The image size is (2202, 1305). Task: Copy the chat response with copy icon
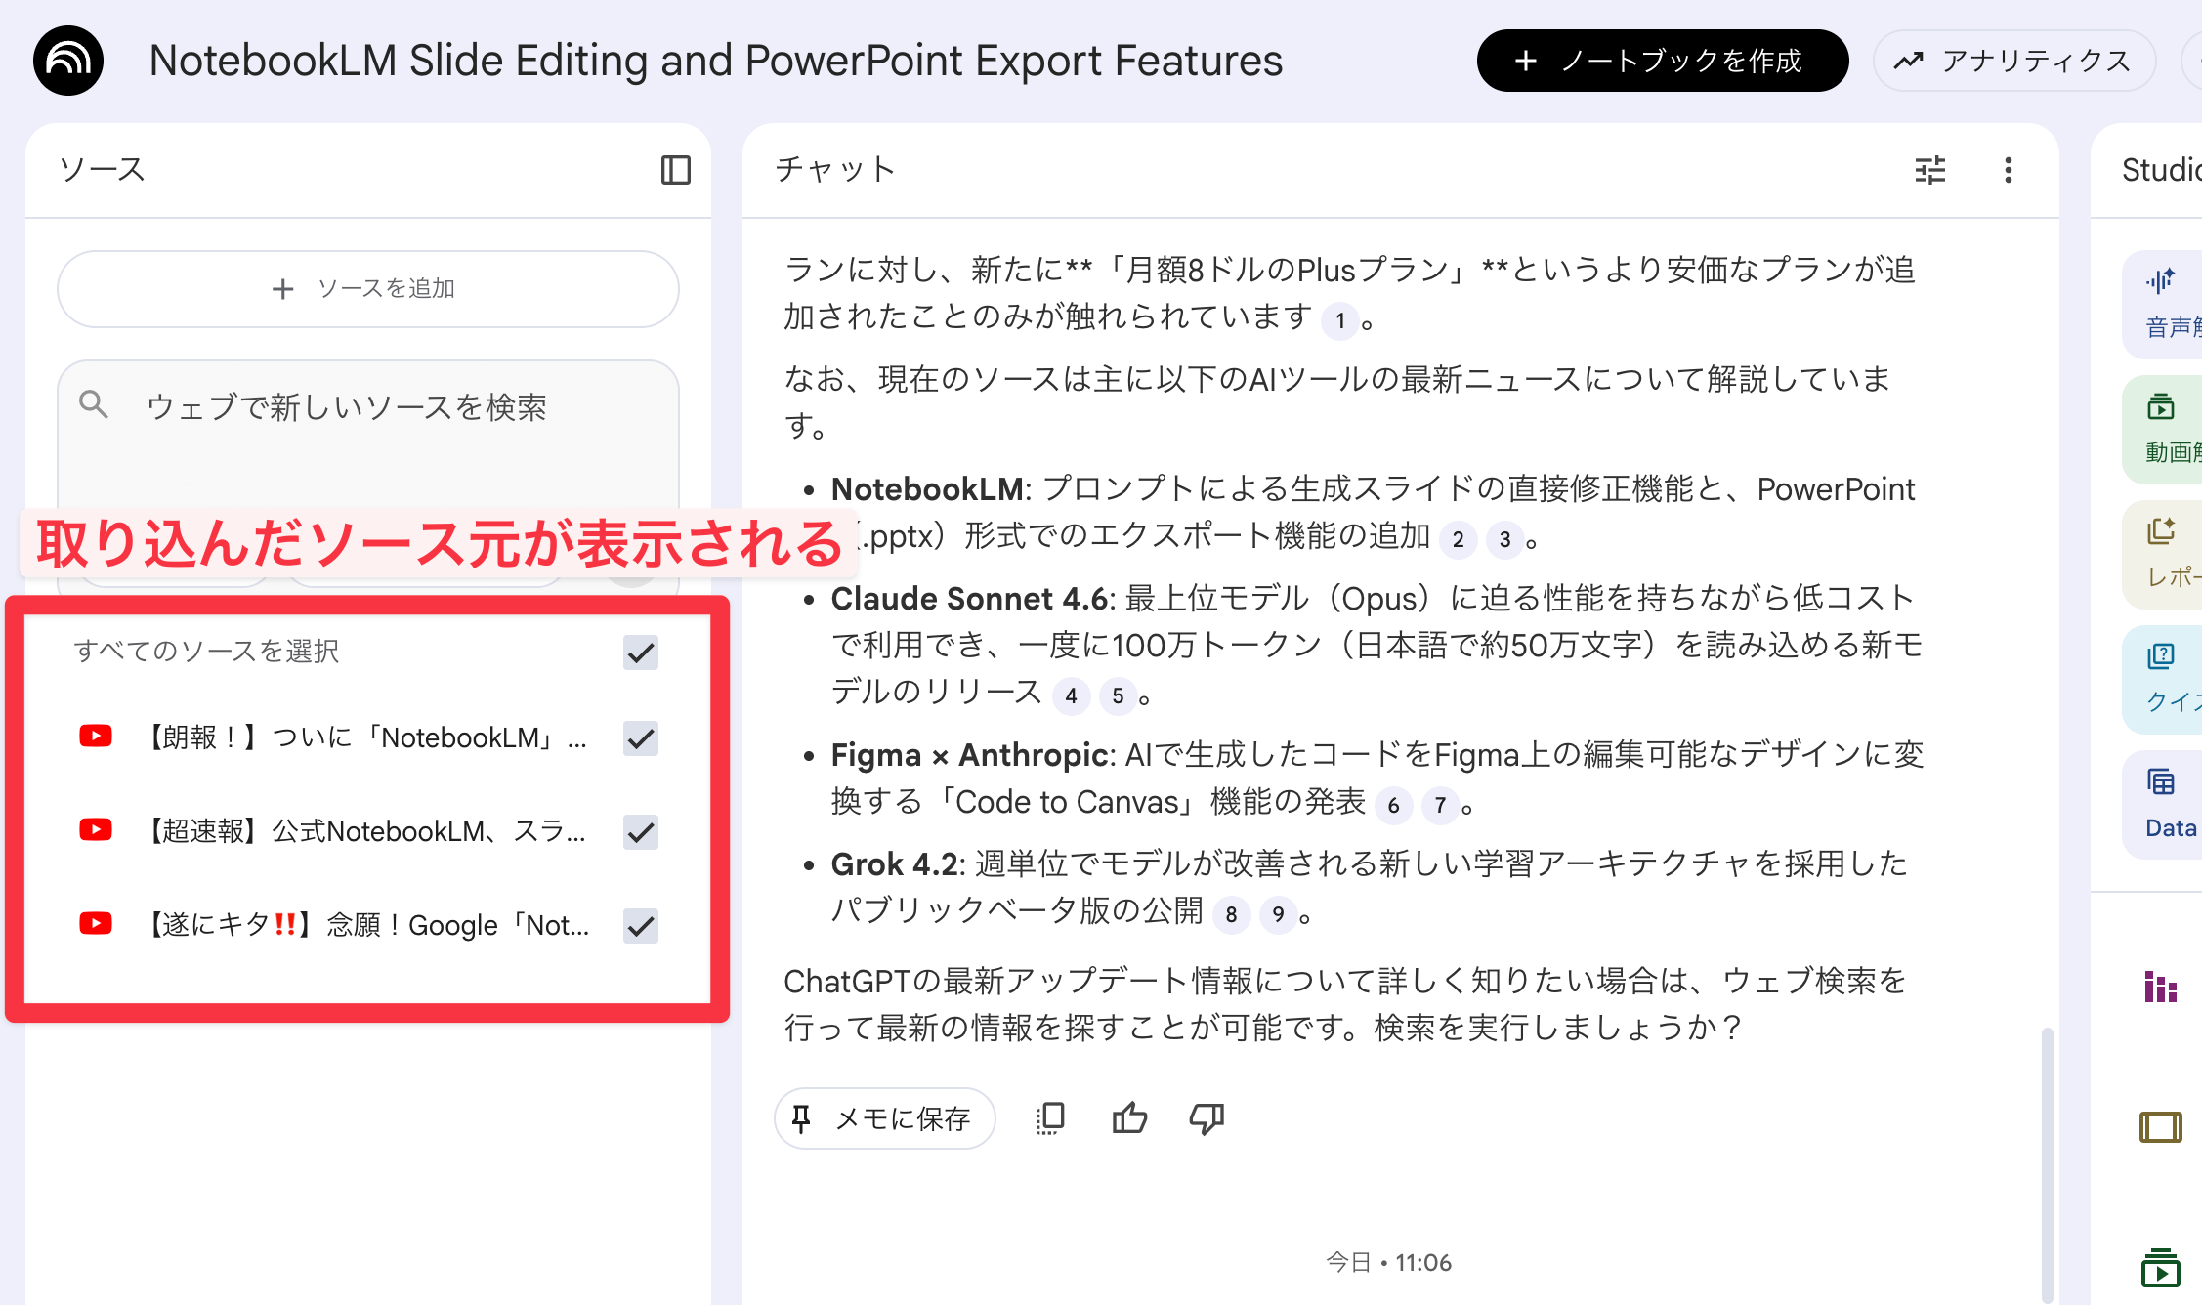point(1050,1118)
